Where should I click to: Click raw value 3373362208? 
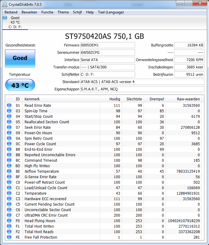189,232
